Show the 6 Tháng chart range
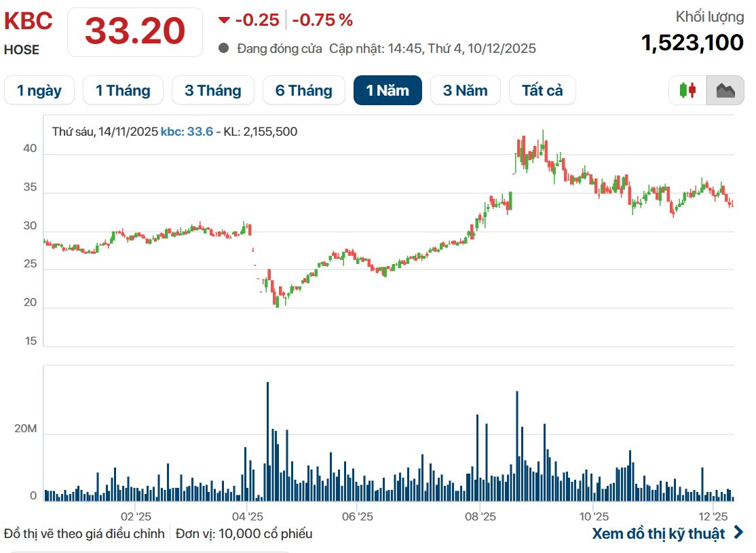 [303, 90]
